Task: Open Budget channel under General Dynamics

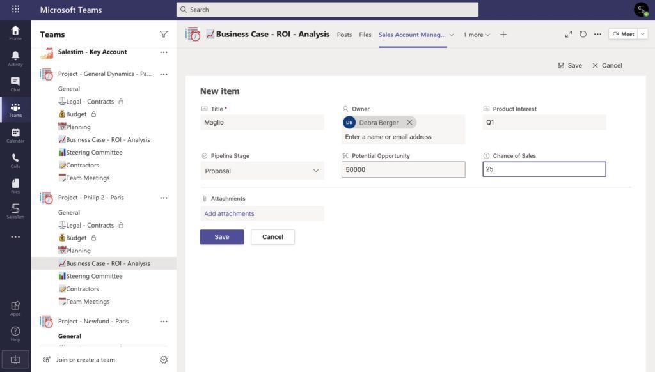Action: [x=77, y=114]
